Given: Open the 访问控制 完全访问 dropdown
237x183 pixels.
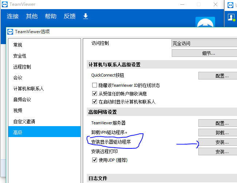Looking at the screenshot, I should point(204,43).
